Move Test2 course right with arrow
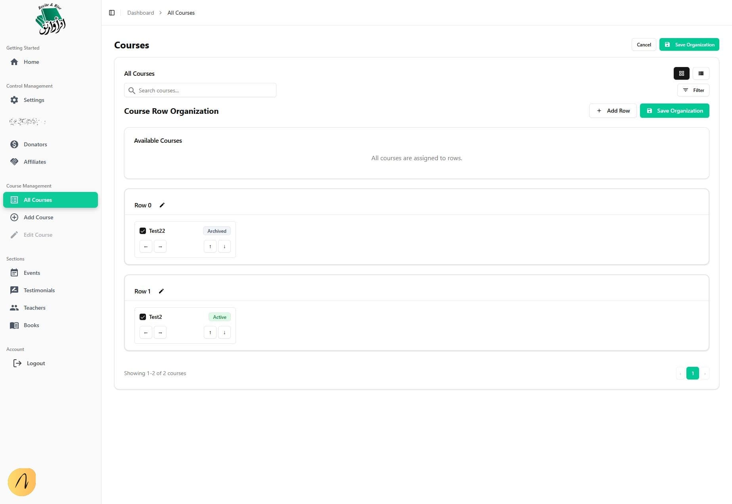 160,333
